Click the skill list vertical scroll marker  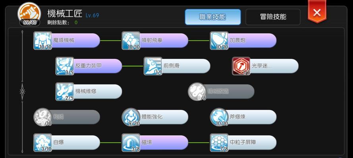pyautogui.click(x=22, y=92)
